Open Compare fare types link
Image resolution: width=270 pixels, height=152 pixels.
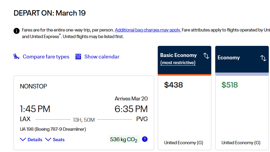(46, 57)
